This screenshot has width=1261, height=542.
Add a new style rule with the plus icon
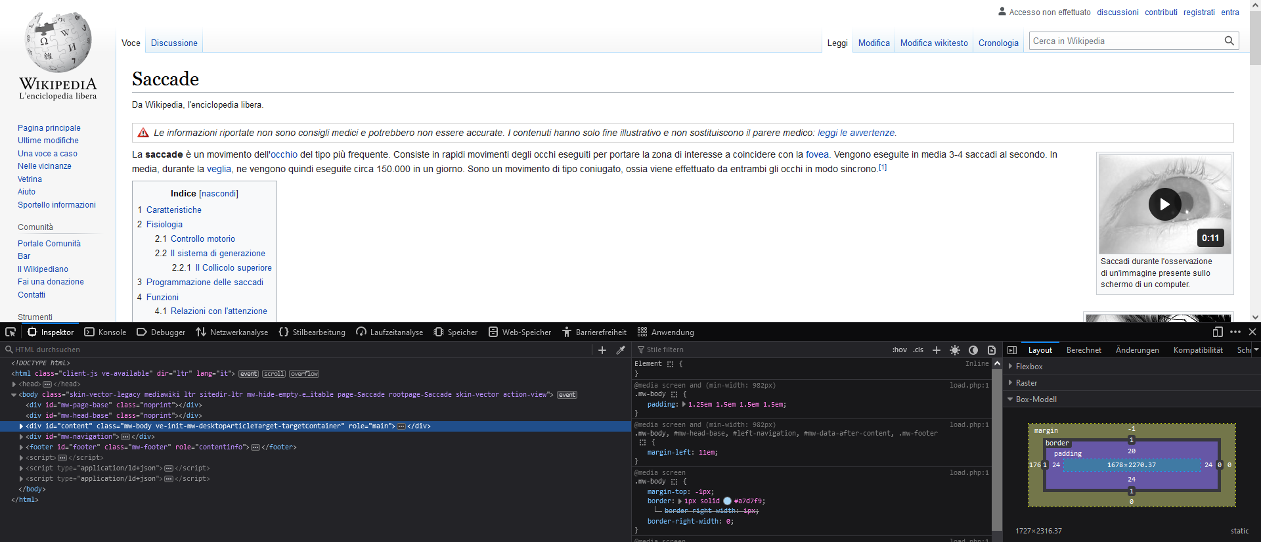coord(937,350)
